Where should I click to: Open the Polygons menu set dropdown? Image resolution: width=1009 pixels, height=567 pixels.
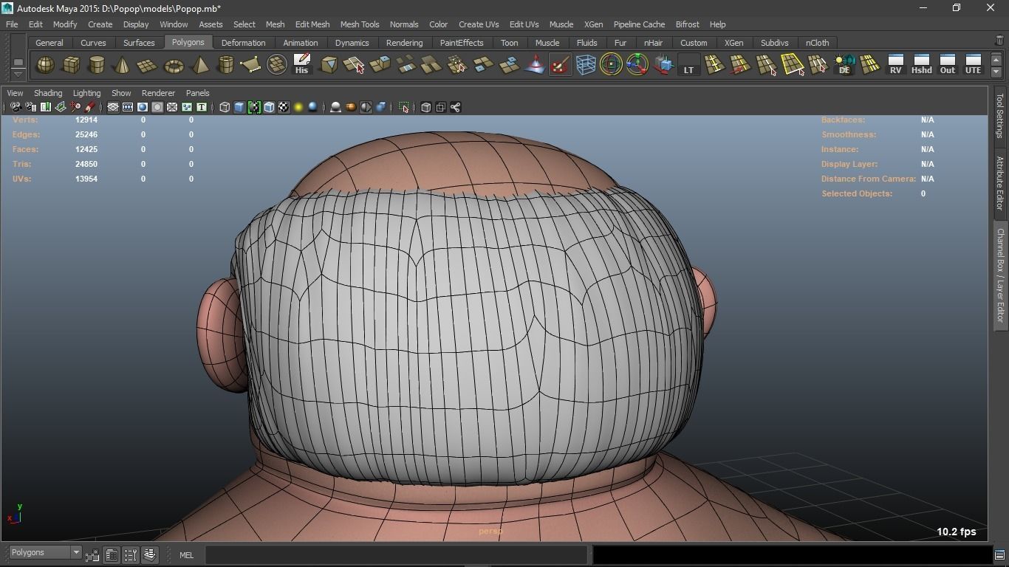point(45,553)
